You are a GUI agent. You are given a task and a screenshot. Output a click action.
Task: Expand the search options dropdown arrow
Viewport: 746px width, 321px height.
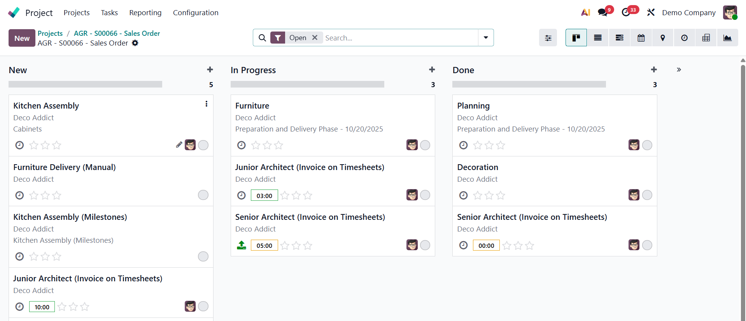486,38
